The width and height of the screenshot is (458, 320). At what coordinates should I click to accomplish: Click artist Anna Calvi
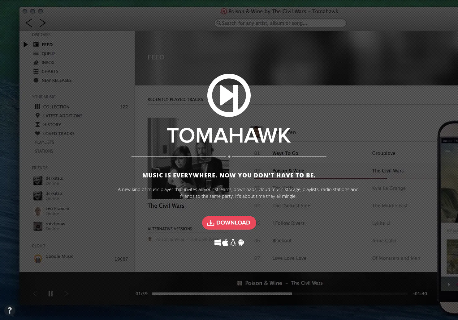pos(384,241)
